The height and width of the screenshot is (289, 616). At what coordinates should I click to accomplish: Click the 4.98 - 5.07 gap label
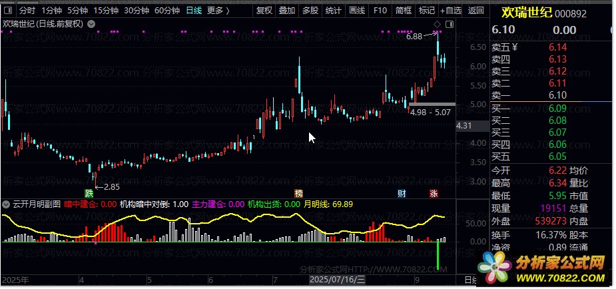coord(430,112)
